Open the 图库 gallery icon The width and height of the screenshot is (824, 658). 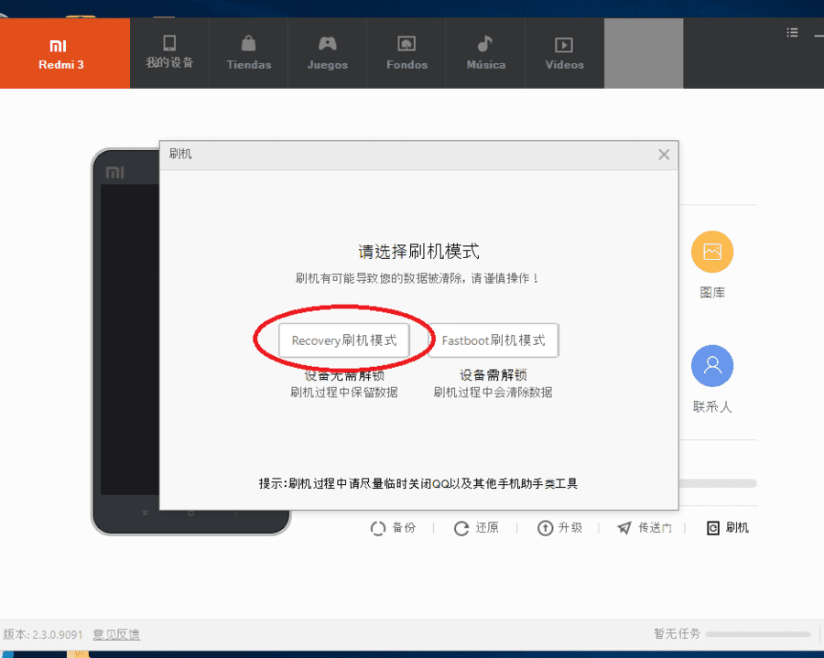(712, 252)
